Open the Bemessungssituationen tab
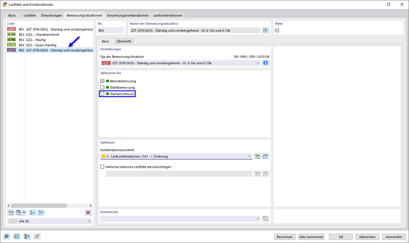 coord(84,16)
